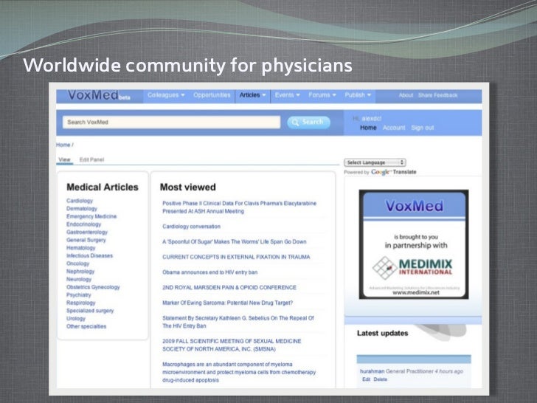The height and width of the screenshot is (403, 537).
Task: Click the Share Feedback link
Action: (x=437, y=95)
